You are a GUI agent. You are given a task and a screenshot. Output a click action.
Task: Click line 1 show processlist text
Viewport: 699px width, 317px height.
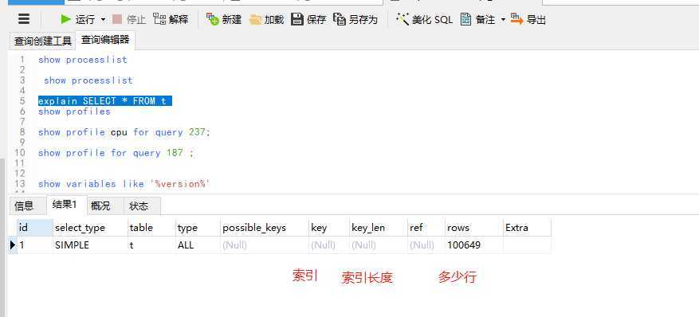[83, 60]
